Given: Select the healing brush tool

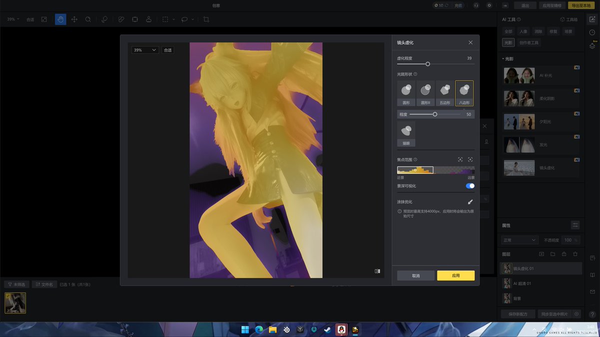Looking at the screenshot, I should click(x=104, y=19).
